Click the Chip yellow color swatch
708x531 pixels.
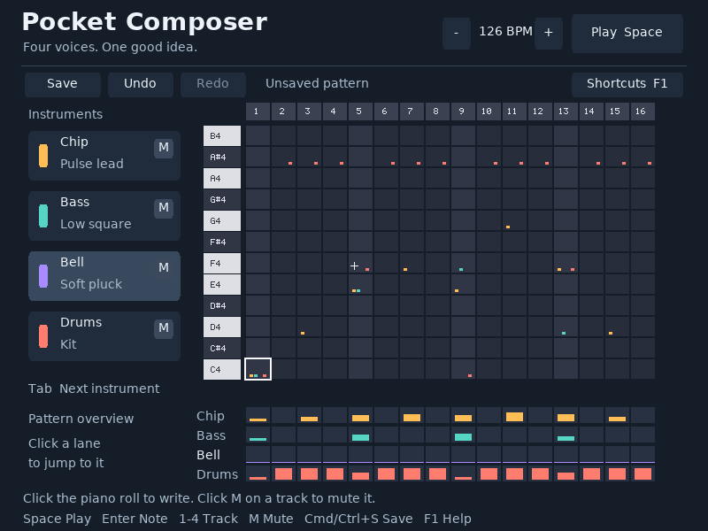(43, 156)
